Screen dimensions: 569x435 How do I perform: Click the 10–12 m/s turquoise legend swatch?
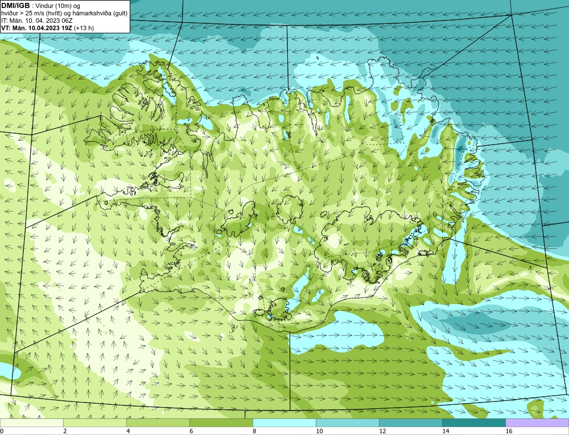pyautogui.click(x=347, y=422)
